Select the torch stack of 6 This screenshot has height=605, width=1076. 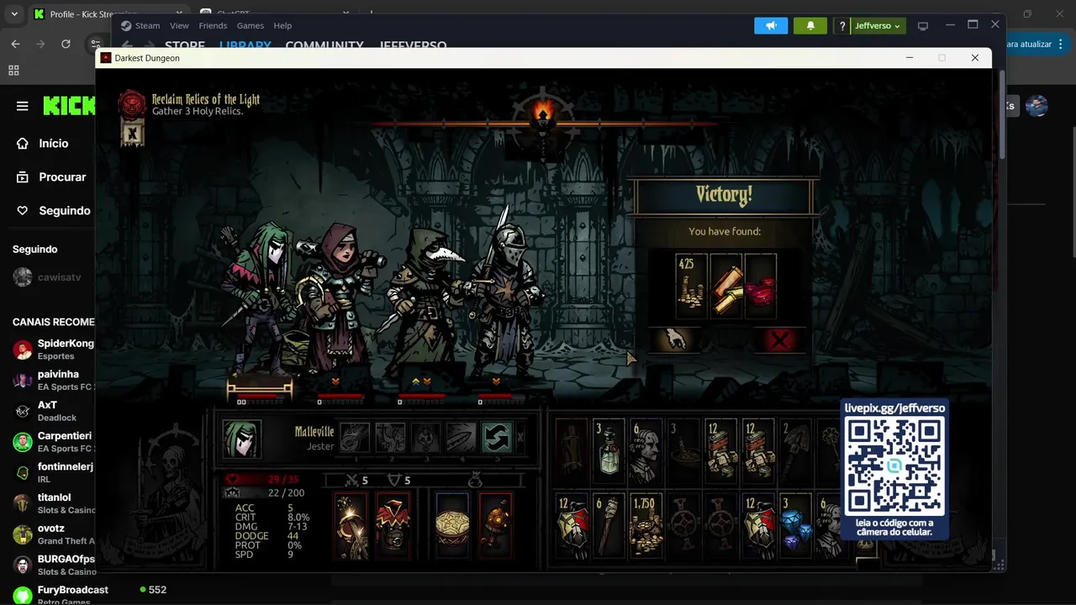pos(609,526)
